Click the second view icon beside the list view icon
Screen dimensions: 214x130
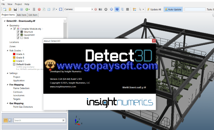(10, 120)
